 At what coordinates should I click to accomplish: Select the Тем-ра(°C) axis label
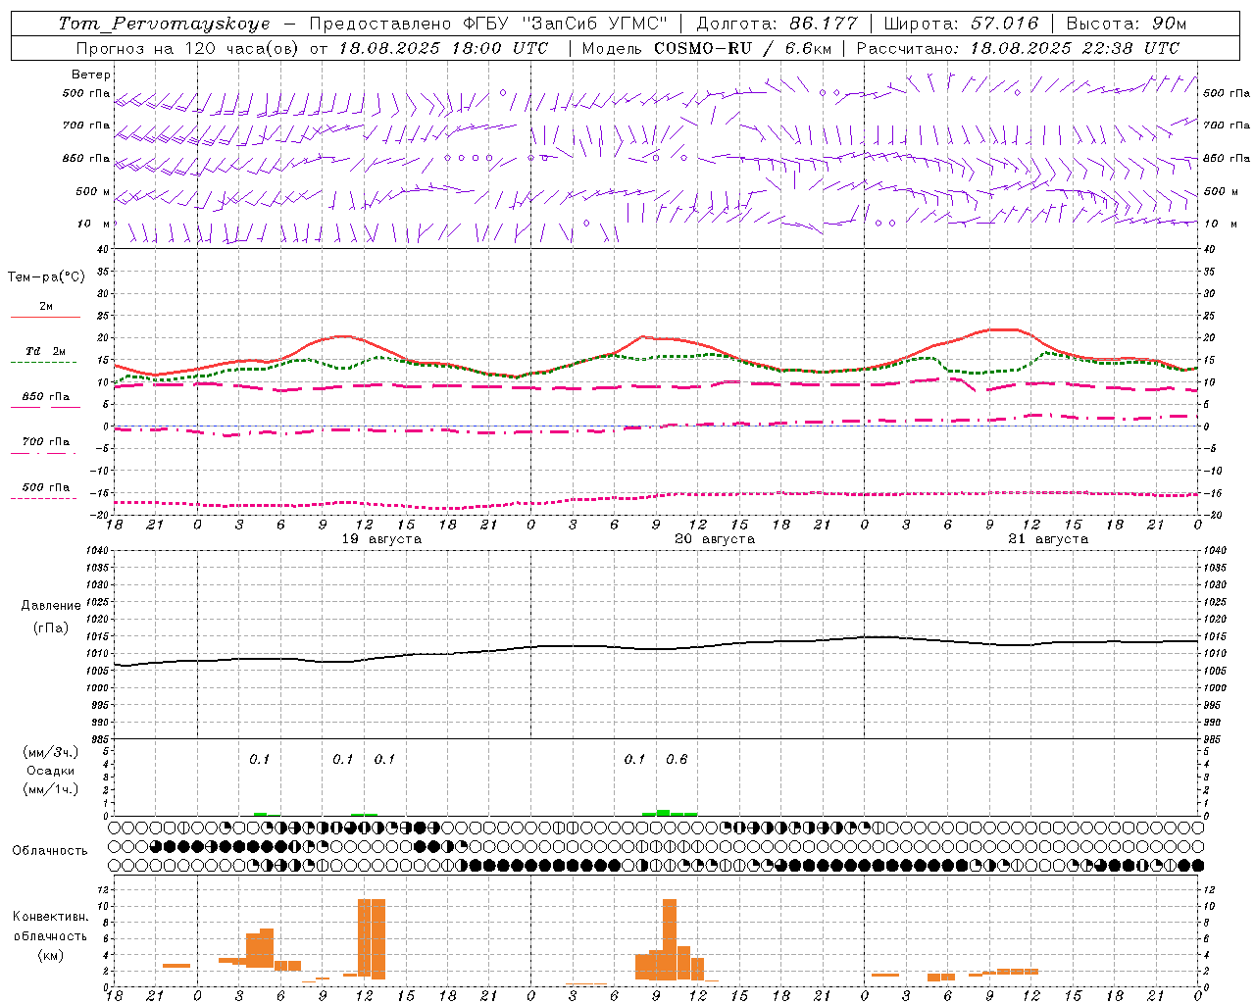point(46,277)
